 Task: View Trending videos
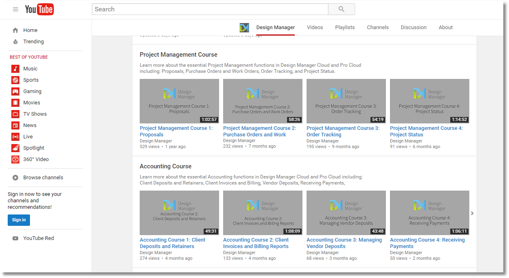coord(33,41)
